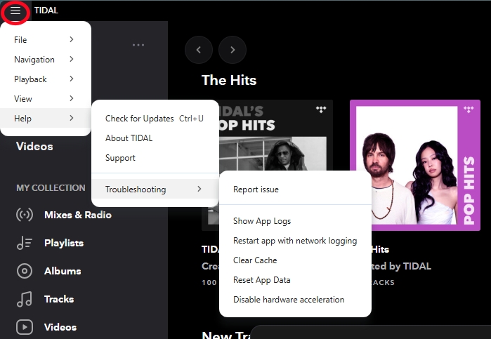Open Albums in My Collection
Screen dimensions: 491x339
pyautogui.click(x=63, y=271)
